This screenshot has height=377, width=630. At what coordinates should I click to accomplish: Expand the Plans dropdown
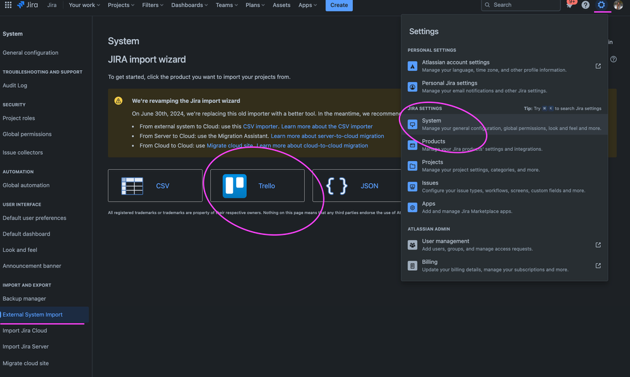(x=255, y=5)
